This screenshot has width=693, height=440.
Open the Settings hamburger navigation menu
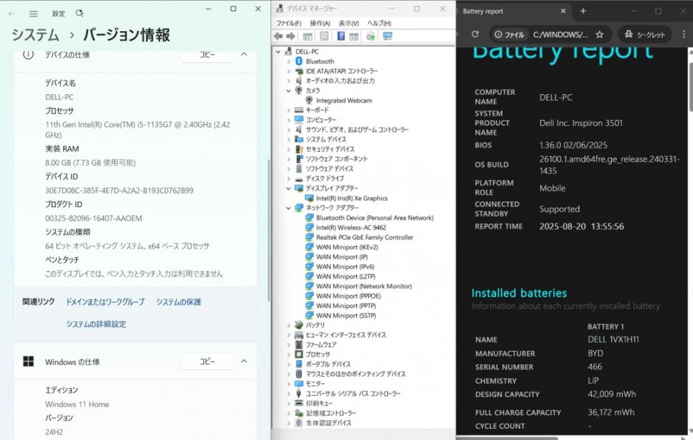(33, 14)
